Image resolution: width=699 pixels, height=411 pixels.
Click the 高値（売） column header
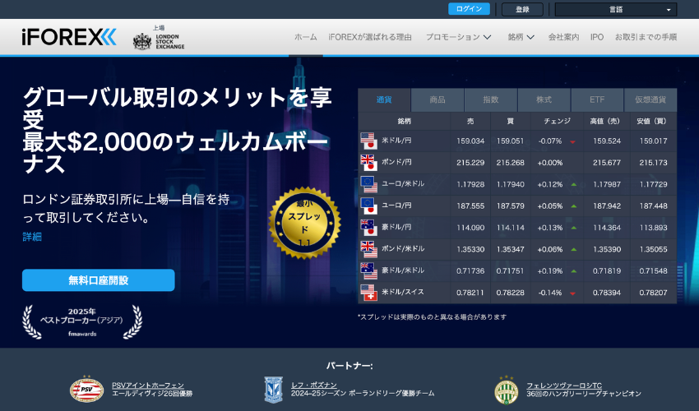coord(605,122)
